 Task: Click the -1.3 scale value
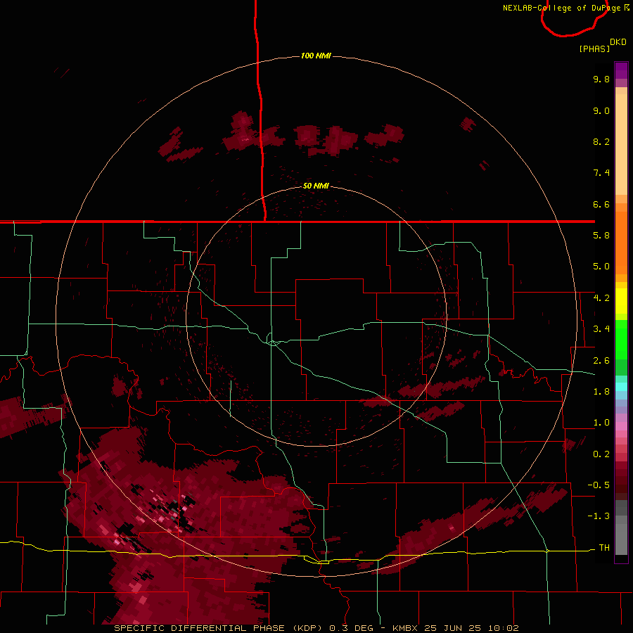coord(599,516)
